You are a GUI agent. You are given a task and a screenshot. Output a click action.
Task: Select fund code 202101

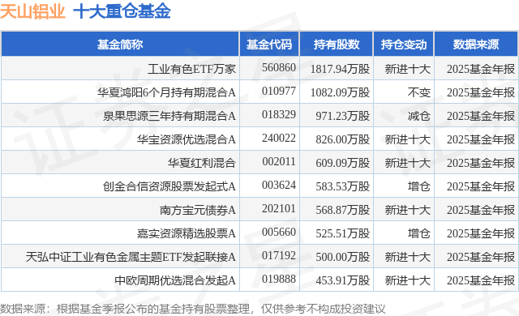tap(279, 208)
